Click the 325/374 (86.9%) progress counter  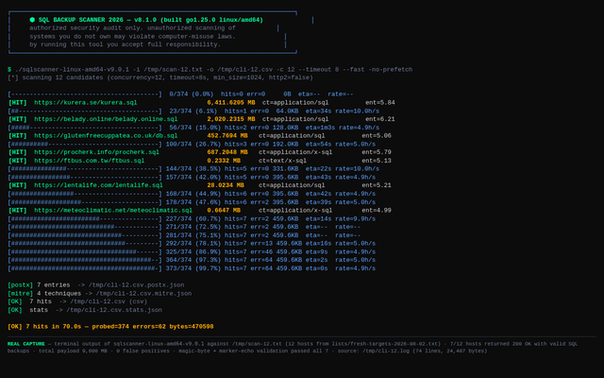[193, 252]
